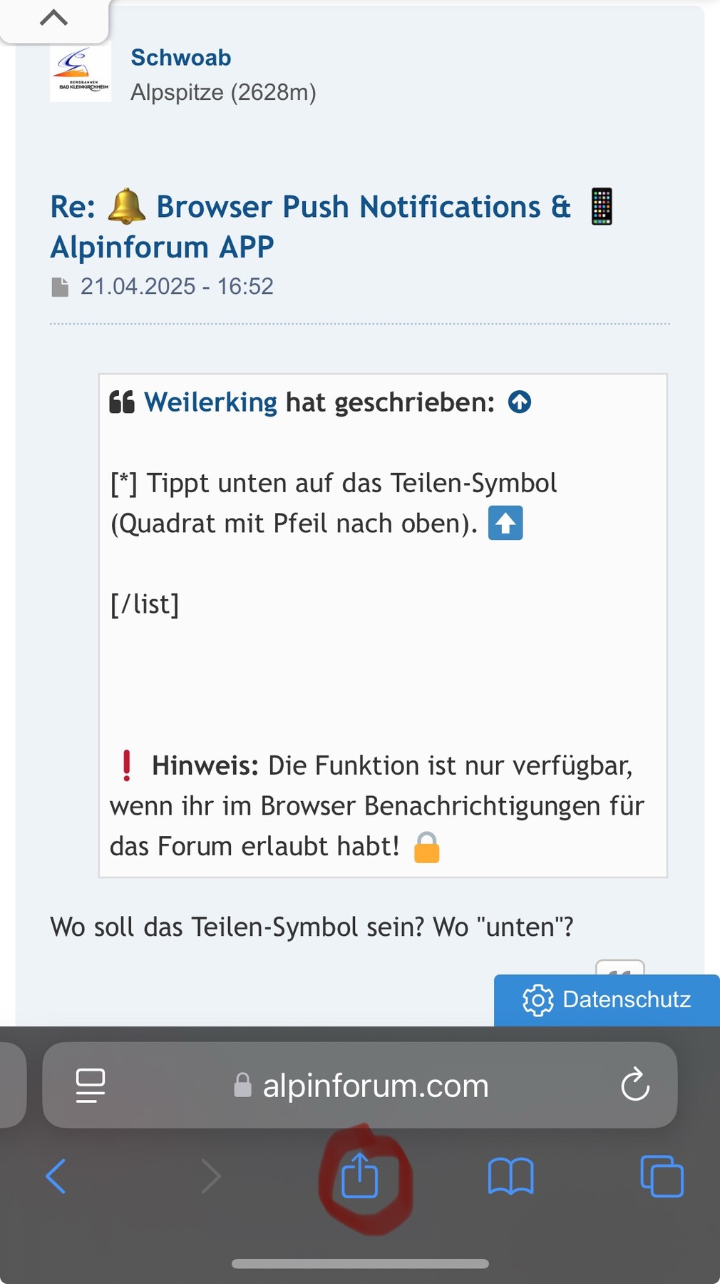Image resolution: width=720 pixels, height=1284 pixels.
Task: Collapse the panel with the up chevron
Action: tap(54, 18)
